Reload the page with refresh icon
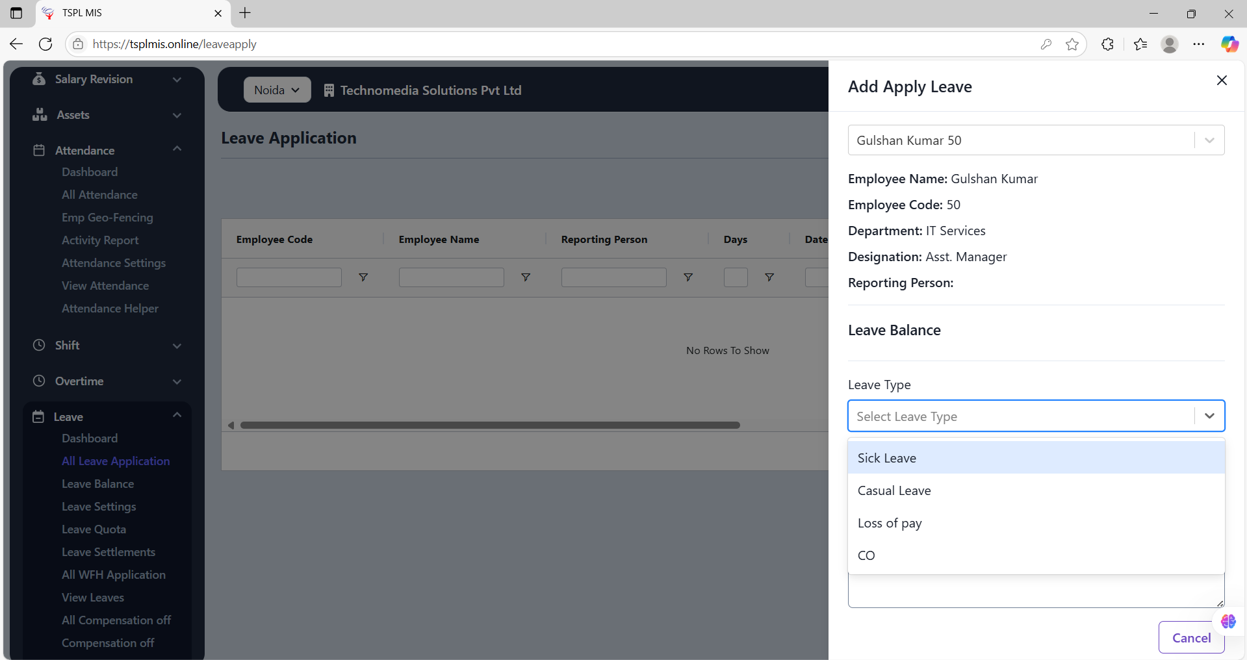 (45, 44)
